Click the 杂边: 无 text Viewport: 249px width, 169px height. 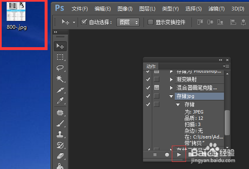pyautogui.click(x=194, y=131)
